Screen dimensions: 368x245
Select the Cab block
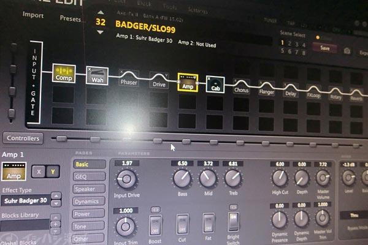click(215, 85)
